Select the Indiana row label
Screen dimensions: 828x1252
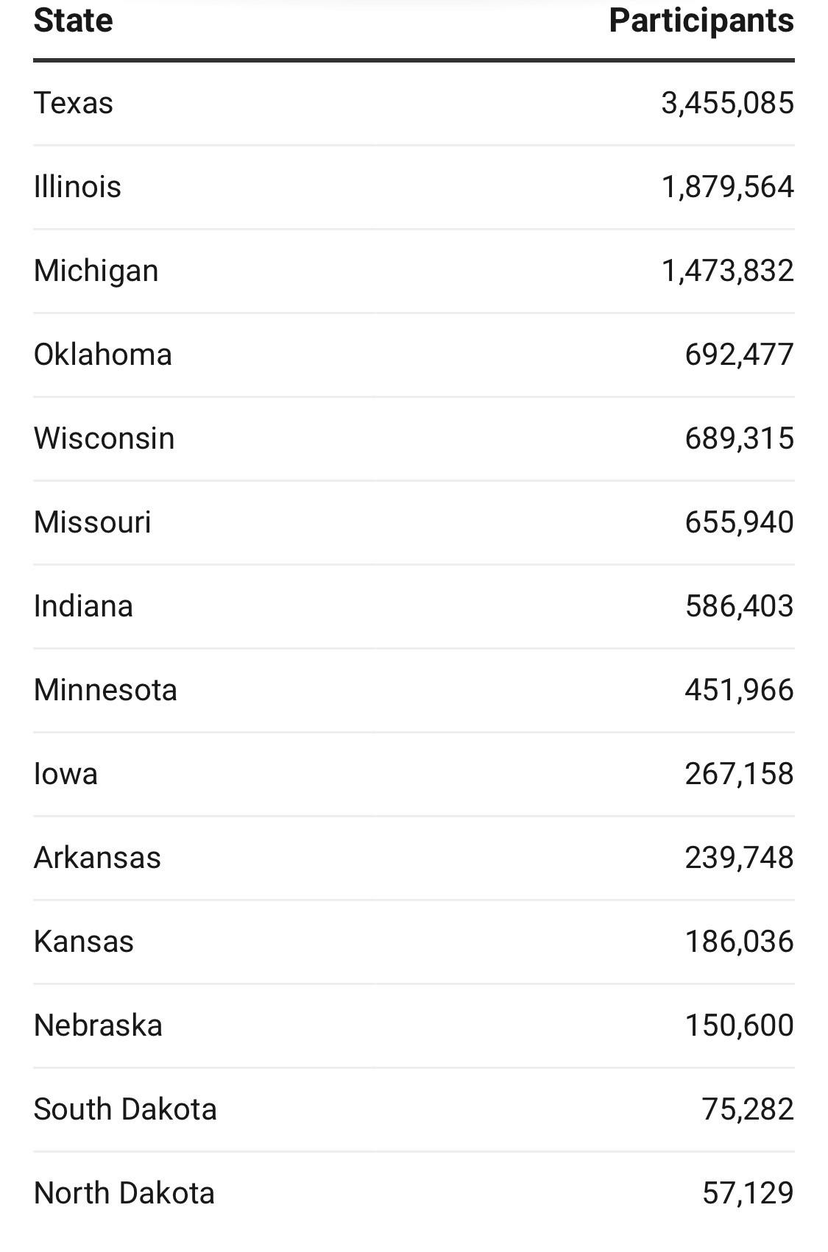(x=84, y=606)
